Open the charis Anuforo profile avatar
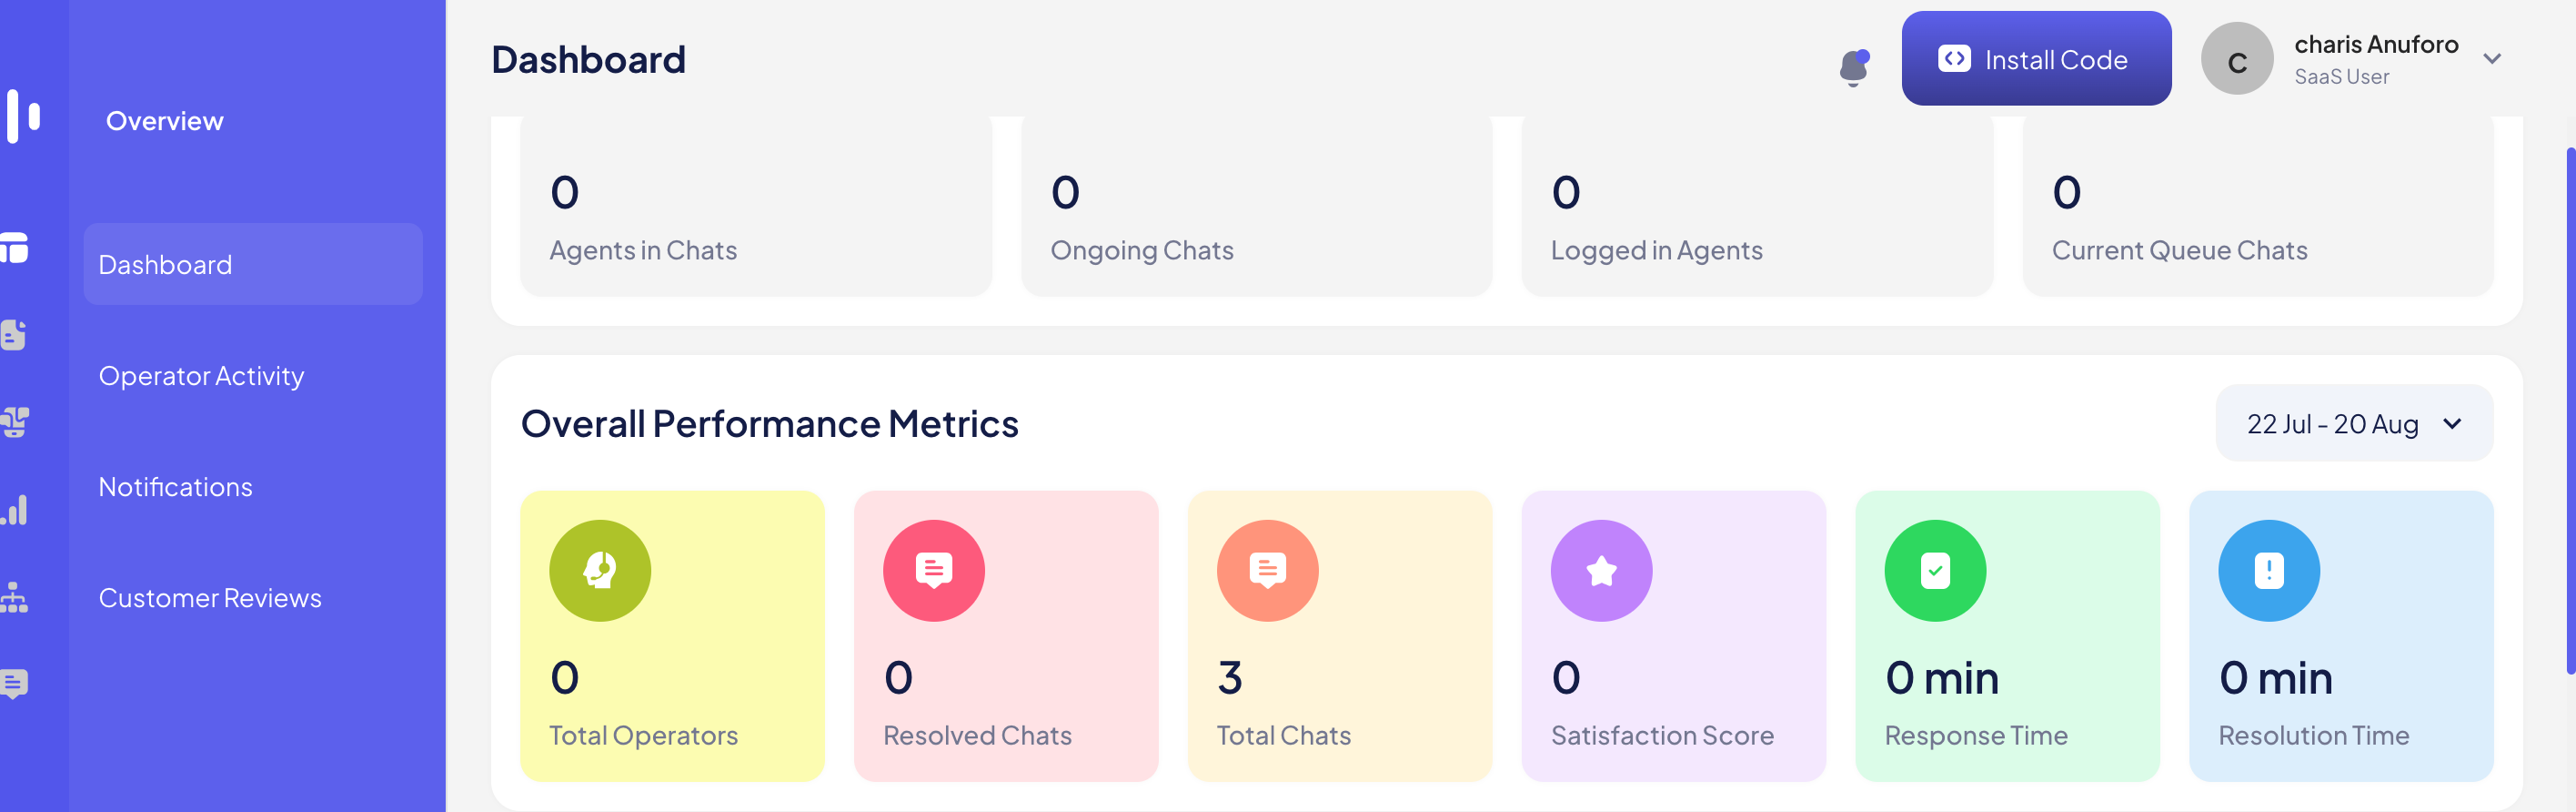The image size is (2576, 812). (2237, 59)
